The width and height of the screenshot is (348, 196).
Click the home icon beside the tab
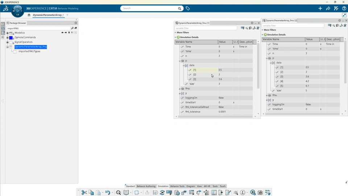point(29,15)
